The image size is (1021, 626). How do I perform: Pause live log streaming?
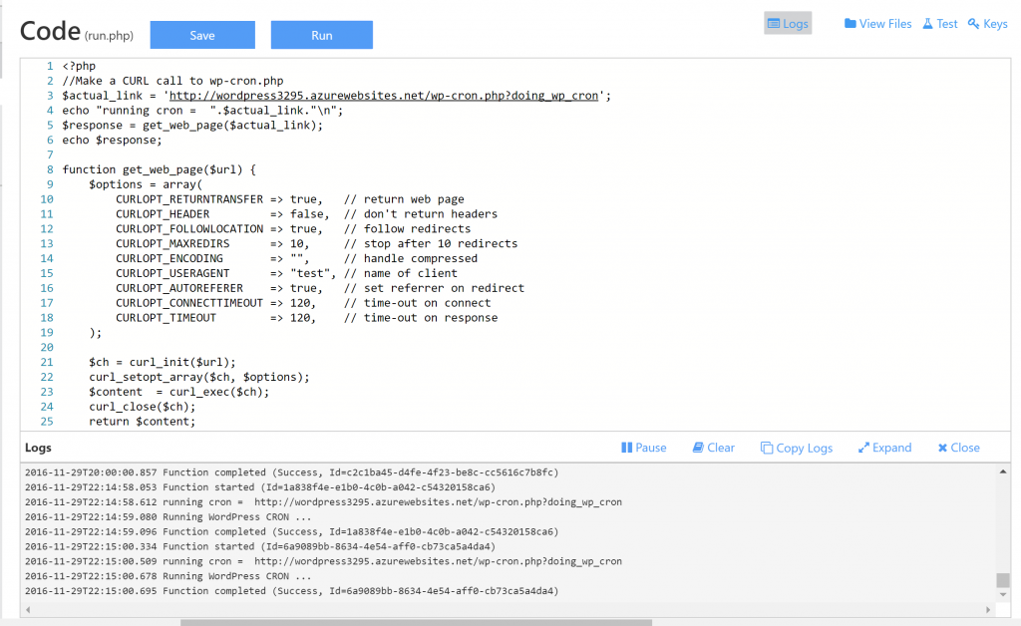[643, 448]
